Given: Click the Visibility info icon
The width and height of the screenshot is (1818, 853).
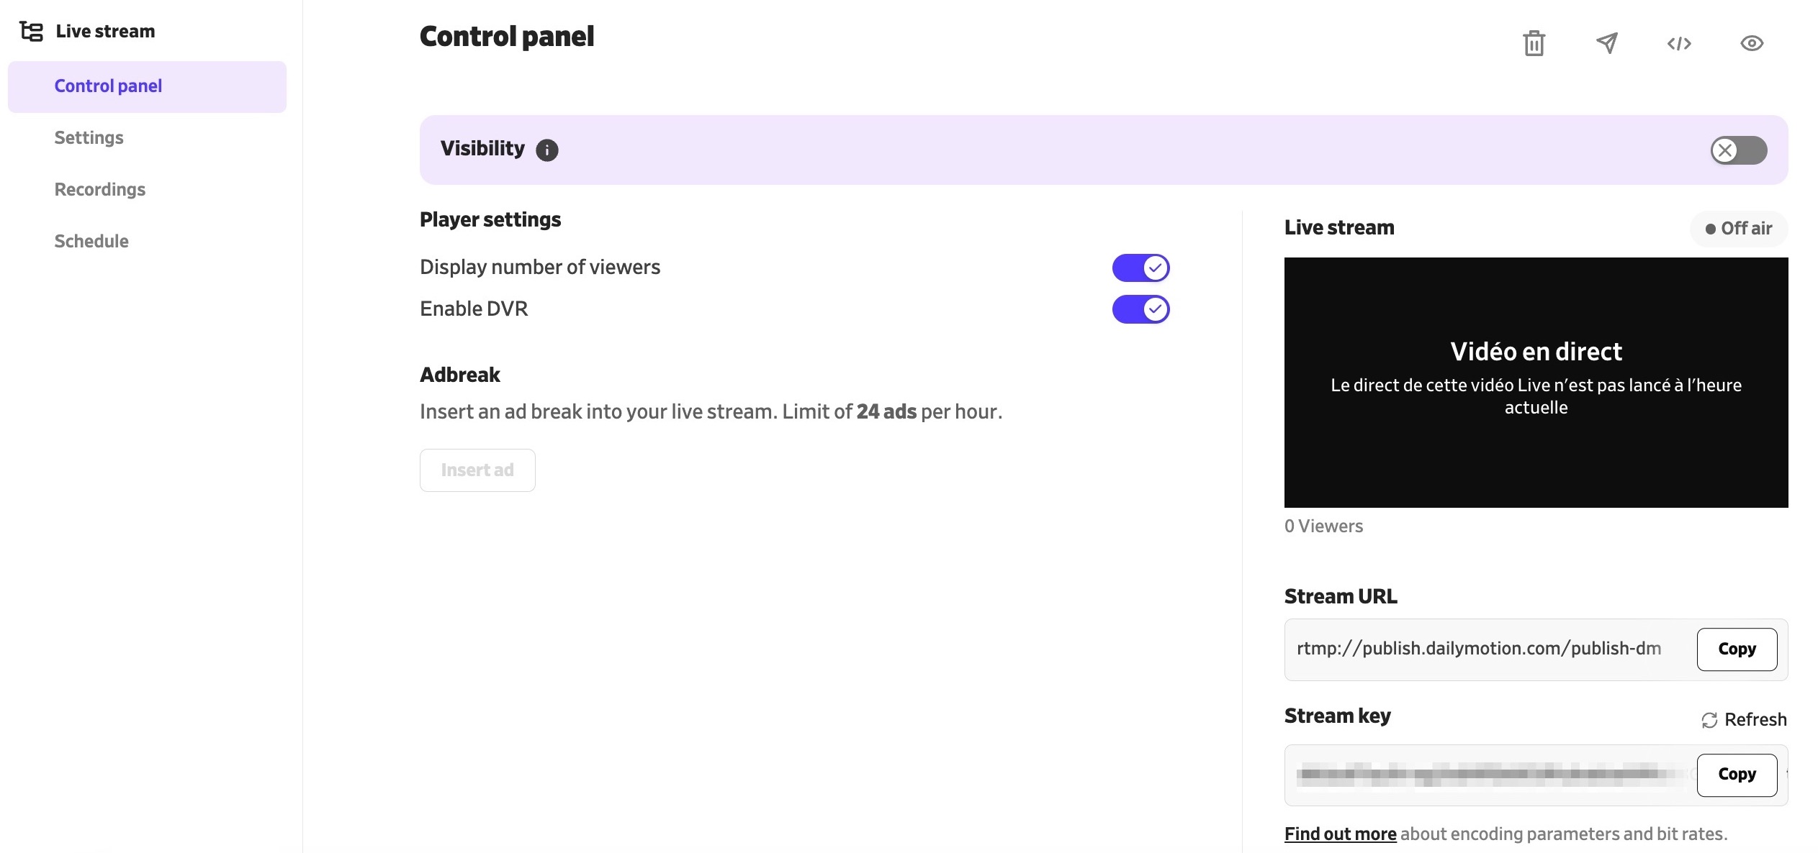Looking at the screenshot, I should coord(547,150).
